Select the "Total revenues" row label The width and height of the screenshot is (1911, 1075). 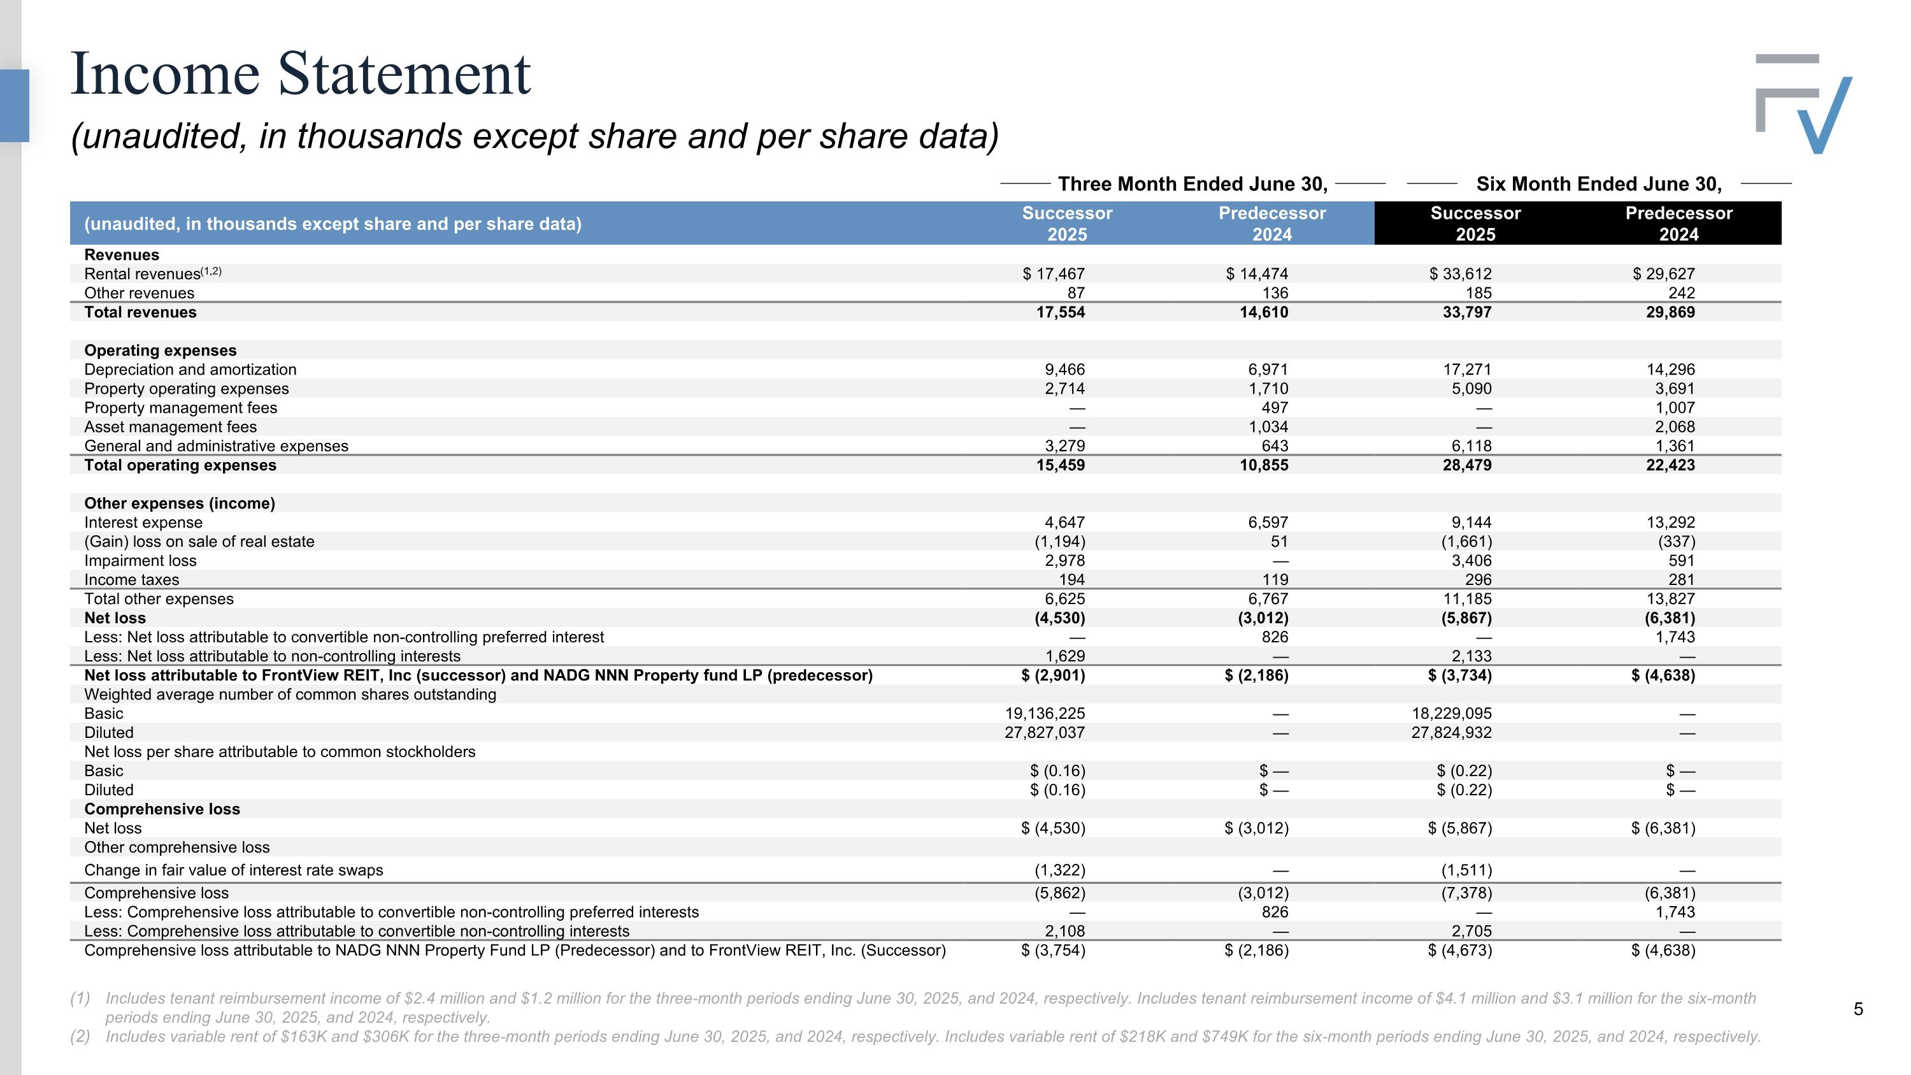[140, 312]
